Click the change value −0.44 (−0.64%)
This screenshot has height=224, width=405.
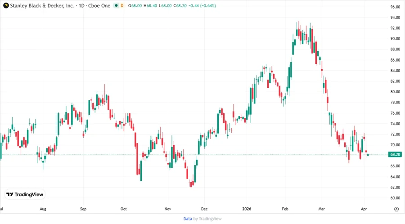click(x=202, y=6)
